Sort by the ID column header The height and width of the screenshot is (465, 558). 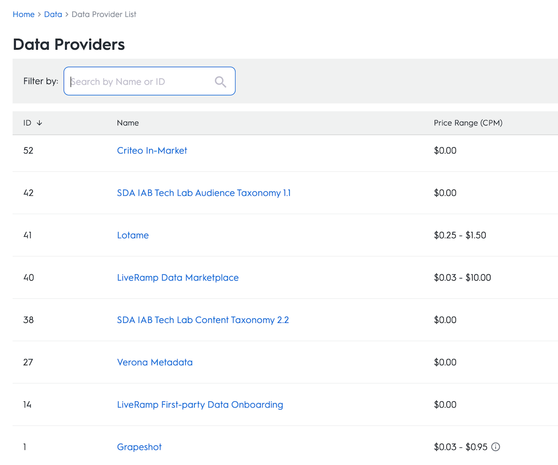click(27, 123)
